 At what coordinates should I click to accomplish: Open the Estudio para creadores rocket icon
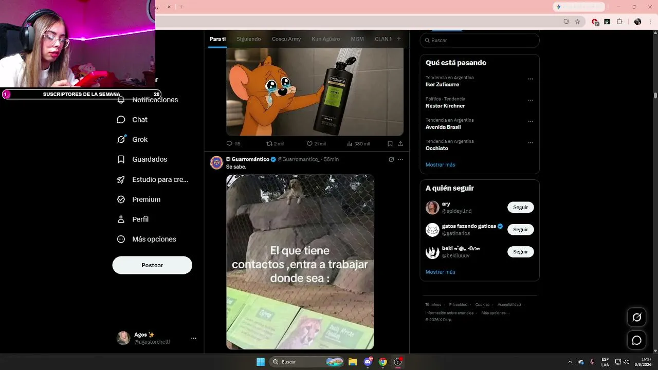tap(121, 179)
